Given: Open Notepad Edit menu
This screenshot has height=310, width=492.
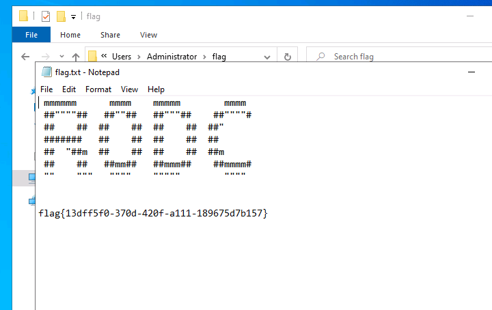Looking at the screenshot, I should pos(69,89).
